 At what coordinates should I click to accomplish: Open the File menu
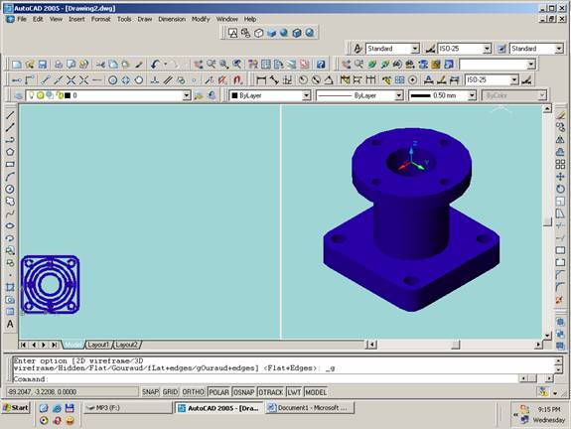coord(22,19)
